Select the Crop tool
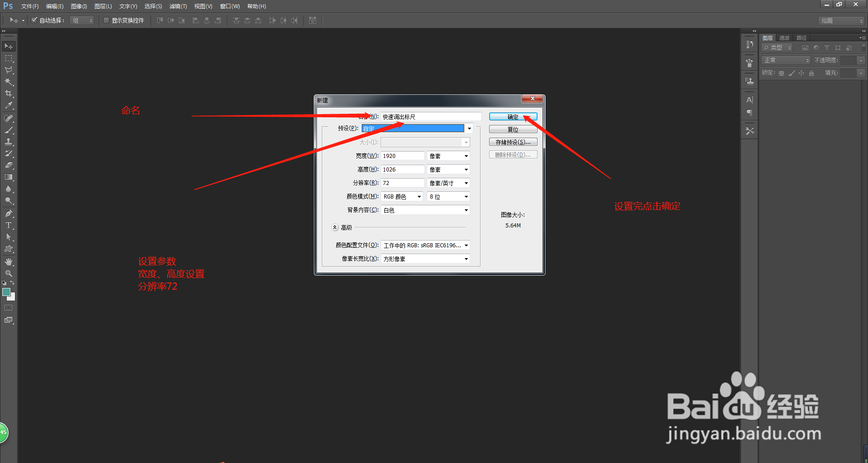The image size is (868, 463). pyautogui.click(x=9, y=93)
